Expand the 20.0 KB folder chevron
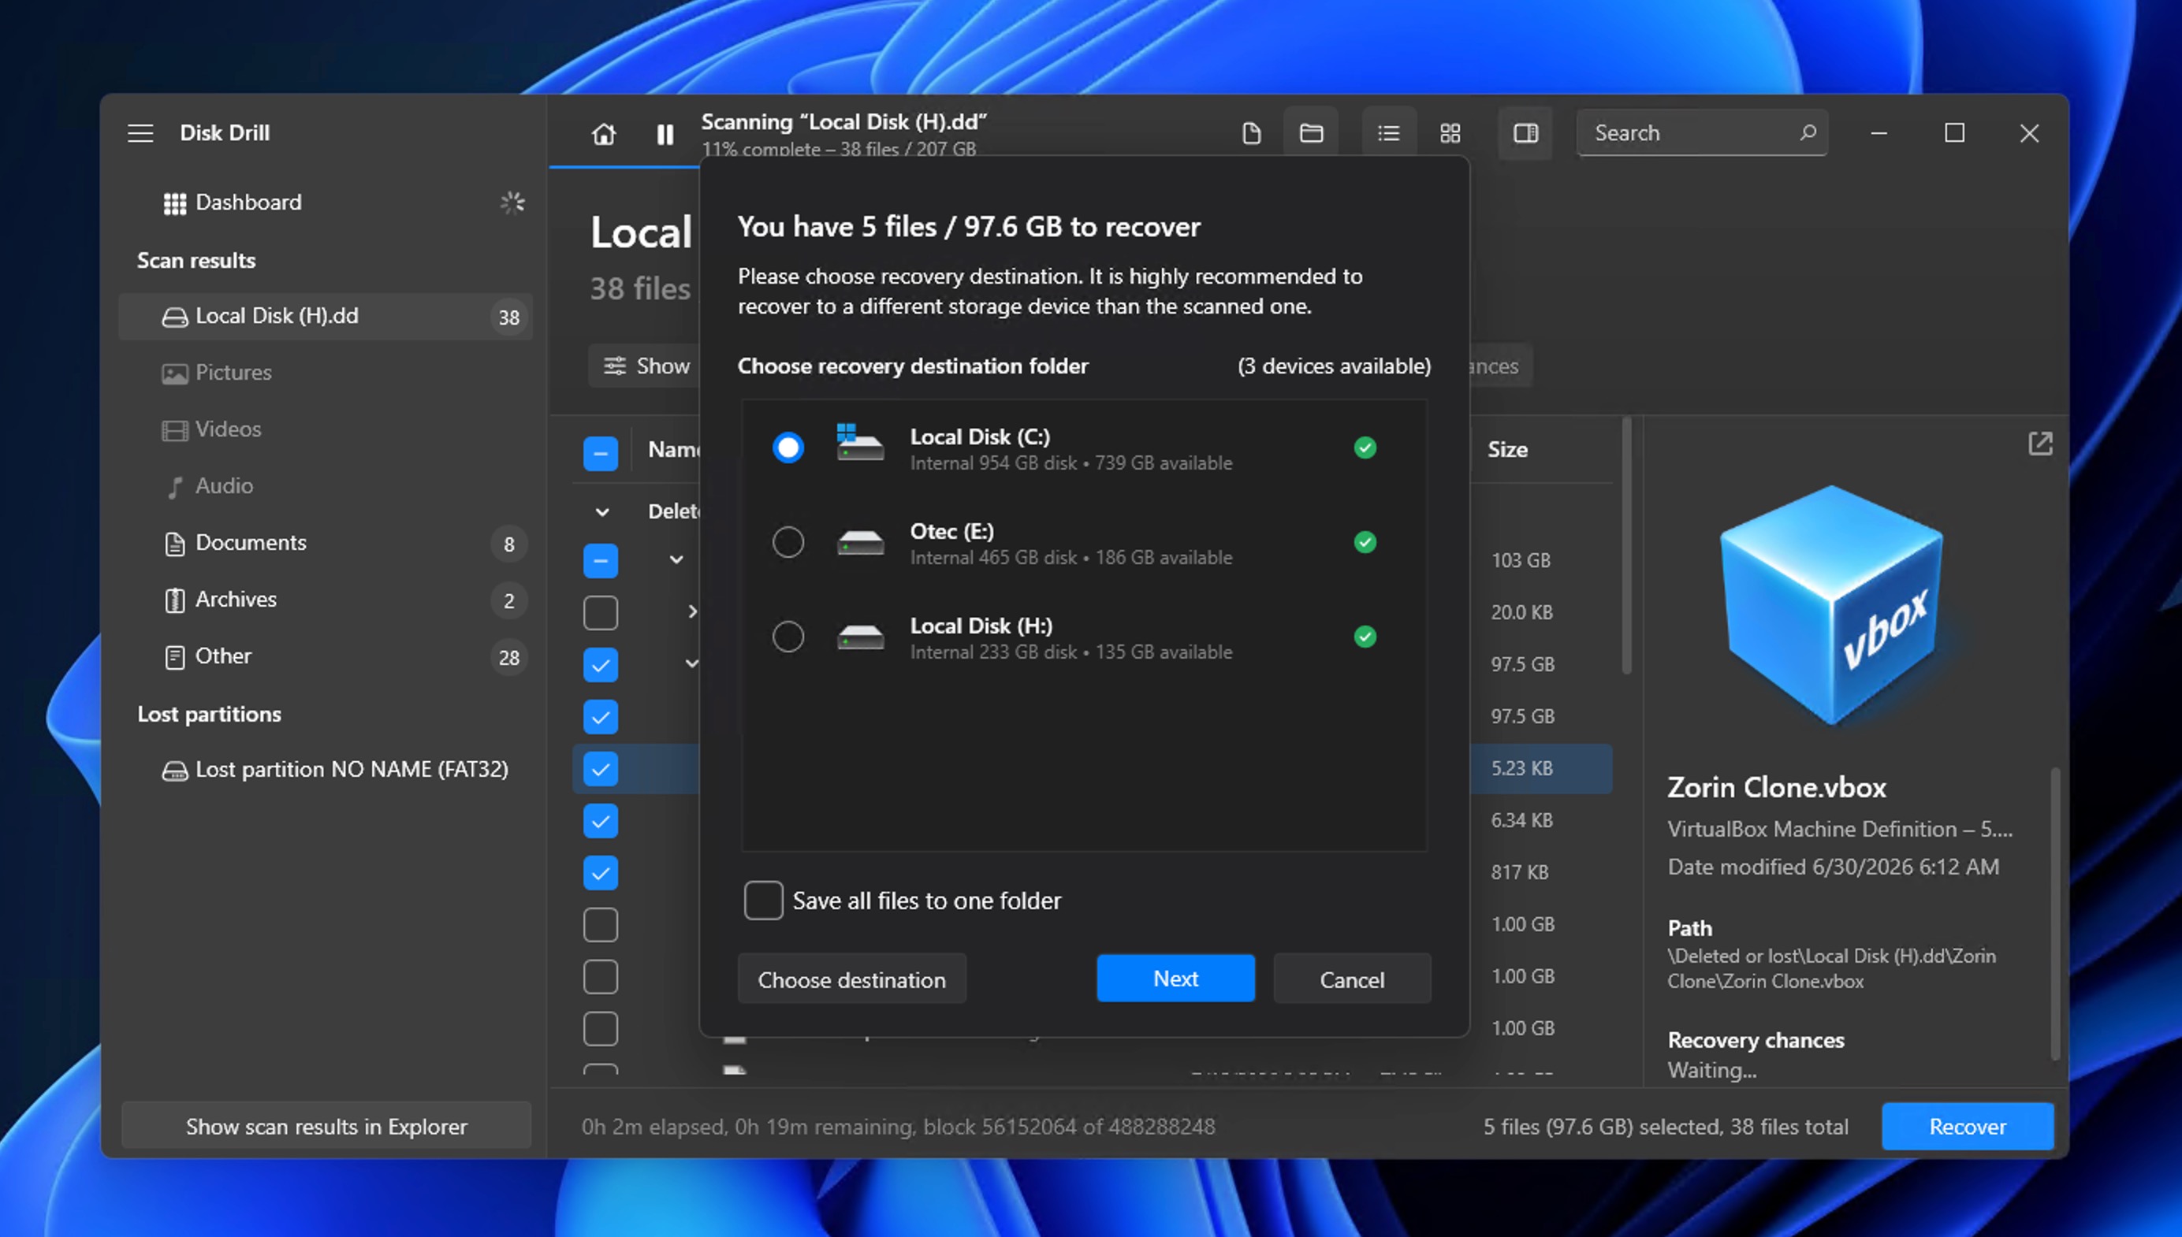This screenshot has height=1237, width=2182. point(692,611)
